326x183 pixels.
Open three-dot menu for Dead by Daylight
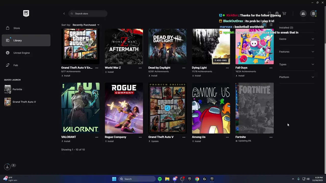tap(184, 68)
